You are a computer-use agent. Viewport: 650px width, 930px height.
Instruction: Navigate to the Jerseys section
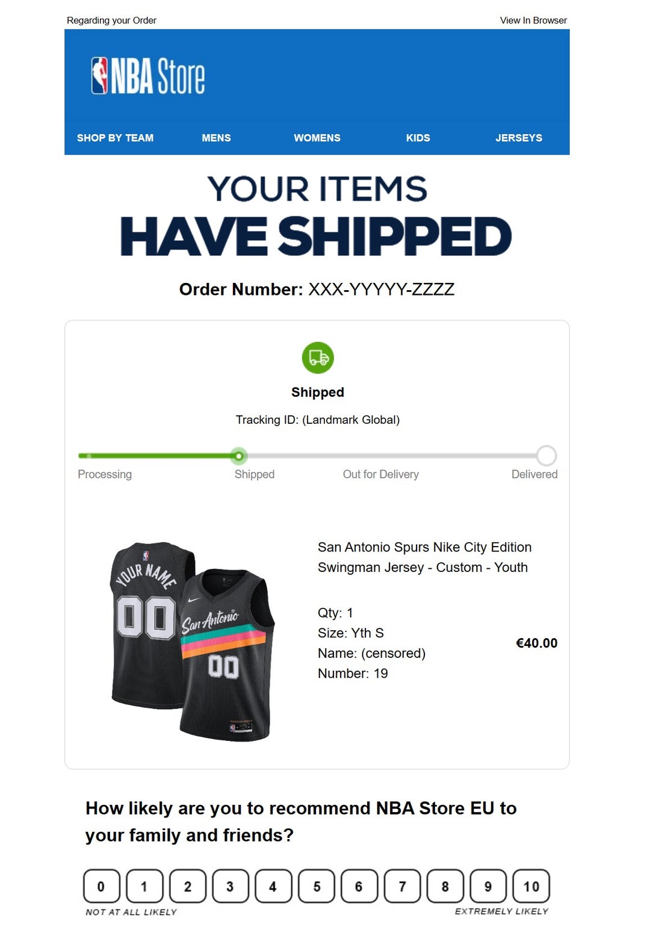pyautogui.click(x=518, y=138)
